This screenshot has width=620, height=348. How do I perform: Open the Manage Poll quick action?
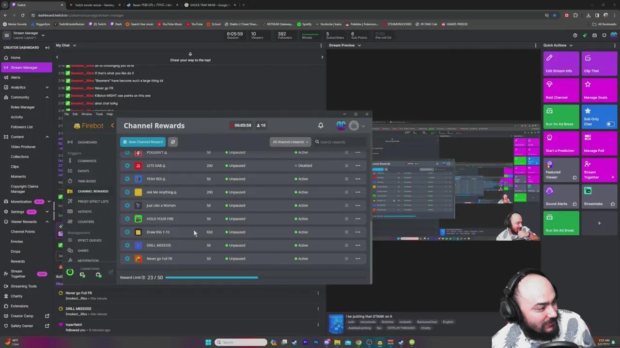click(x=599, y=144)
